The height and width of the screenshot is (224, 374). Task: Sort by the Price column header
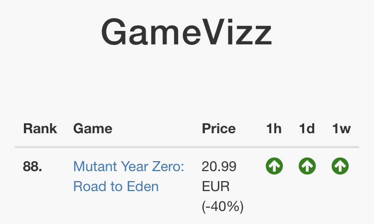(x=219, y=129)
